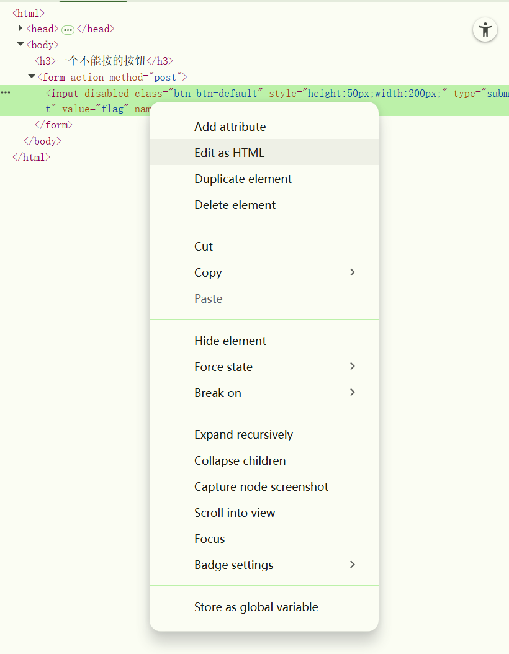Viewport: 509px width, 654px height.
Task: Collapse the body element triangle
Action: (20, 45)
